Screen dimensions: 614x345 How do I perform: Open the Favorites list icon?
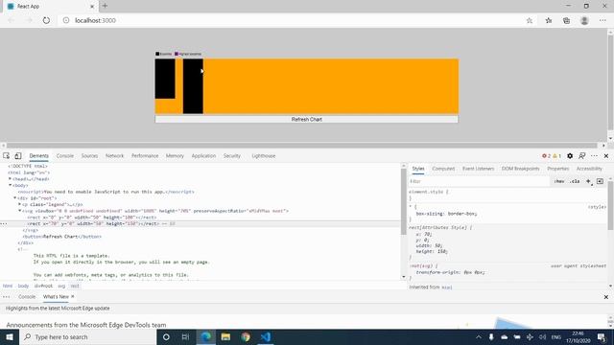(x=548, y=20)
